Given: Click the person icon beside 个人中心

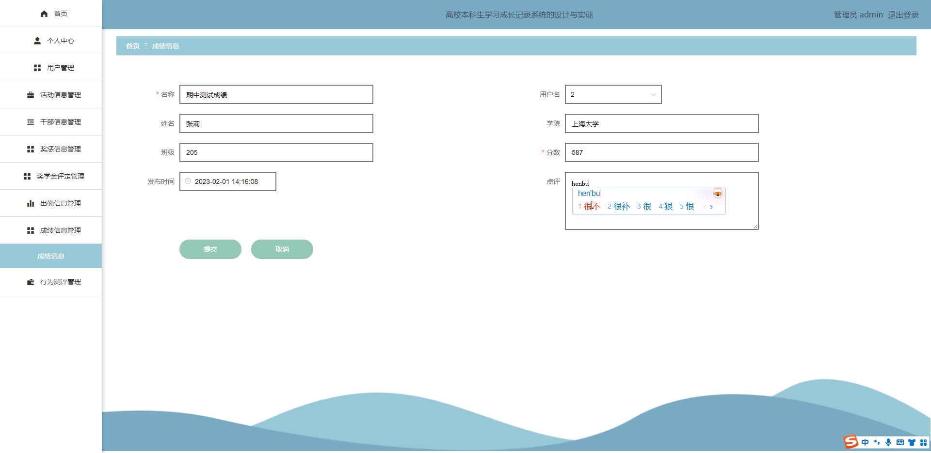Looking at the screenshot, I should click(37, 41).
